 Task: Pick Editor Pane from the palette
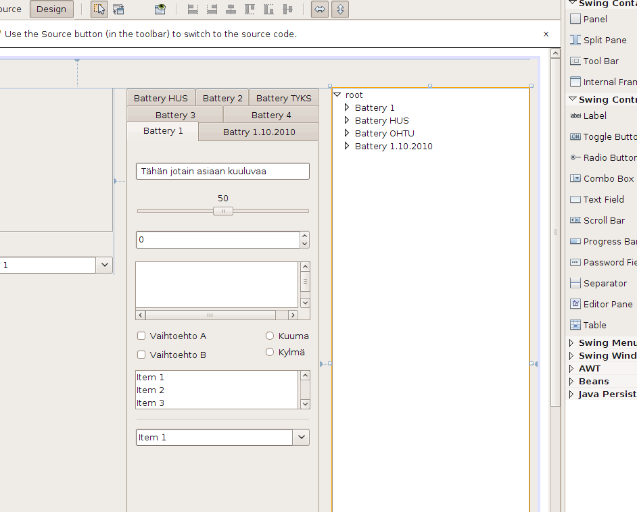pos(601,304)
